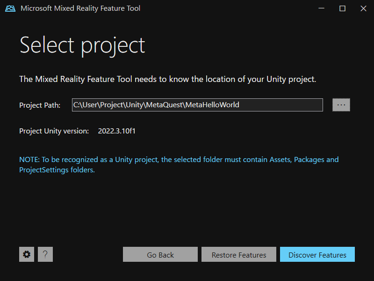The image size is (374, 281).
Task: Click the sentence about Unity project location
Action: point(168,79)
